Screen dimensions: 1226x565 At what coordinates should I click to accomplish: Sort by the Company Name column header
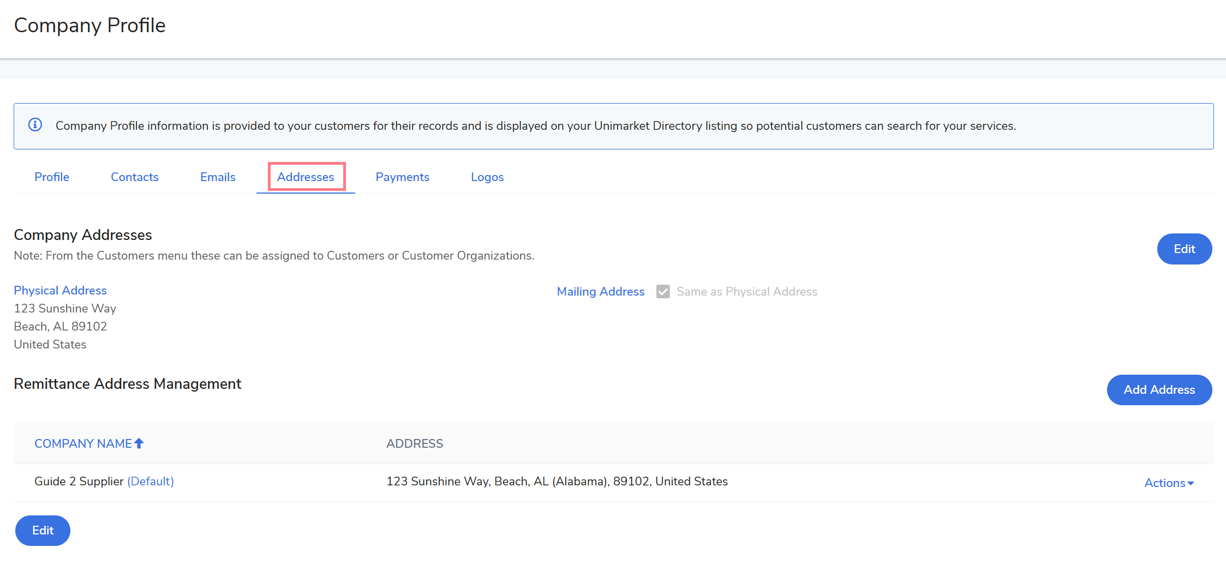[83, 443]
